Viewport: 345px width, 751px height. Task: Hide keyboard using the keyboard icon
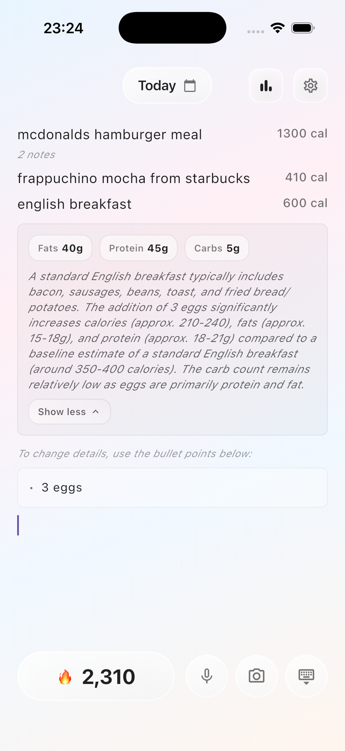(x=306, y=676)
